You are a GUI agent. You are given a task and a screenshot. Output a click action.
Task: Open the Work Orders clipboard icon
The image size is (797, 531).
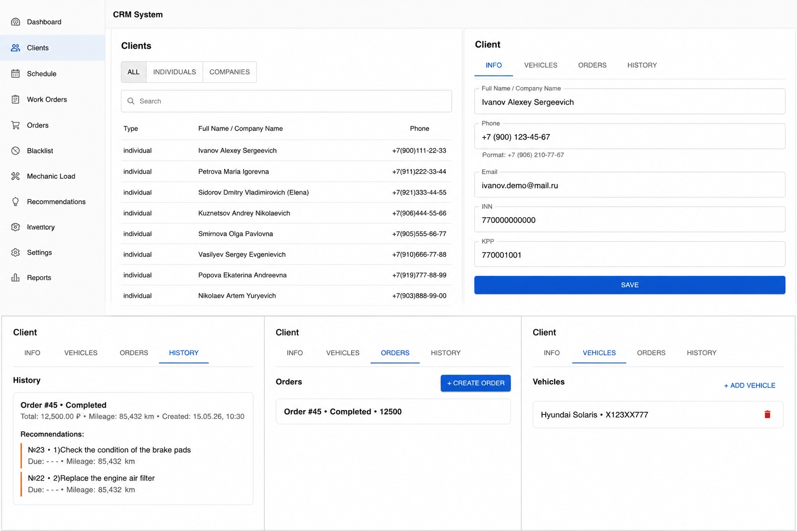pyautogui.click(x=16, y=100)
